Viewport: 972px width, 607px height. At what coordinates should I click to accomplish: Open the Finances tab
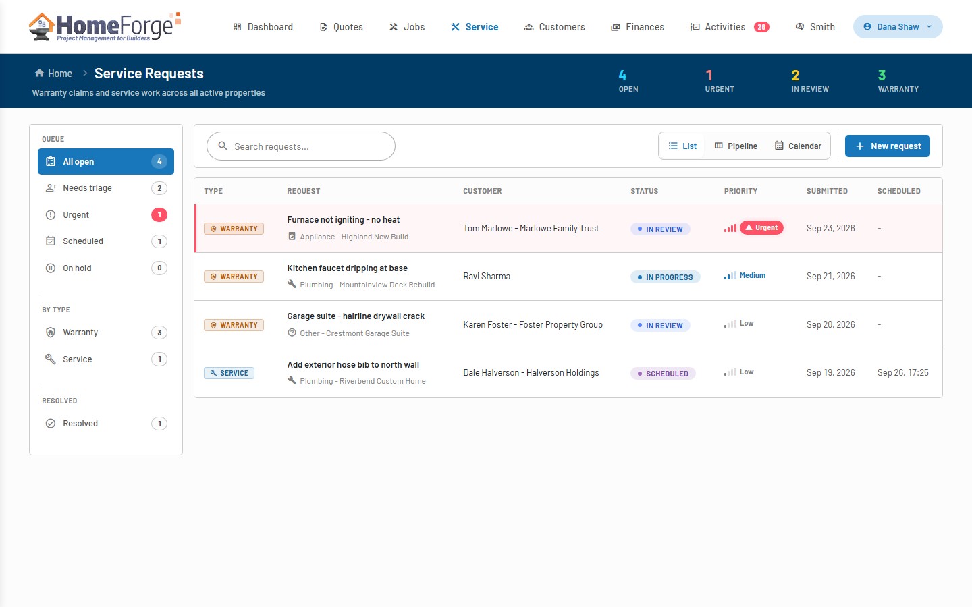(637, 27)
